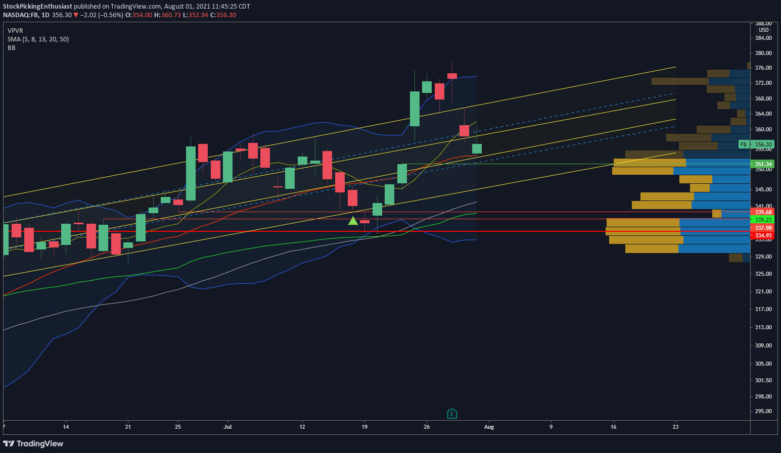Viewport: 781px width, 453px height.
Task: Click the 313.00 price scale label
Action: coord(763,327)
